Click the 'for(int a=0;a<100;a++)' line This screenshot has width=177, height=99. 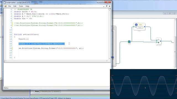[26, 34]
